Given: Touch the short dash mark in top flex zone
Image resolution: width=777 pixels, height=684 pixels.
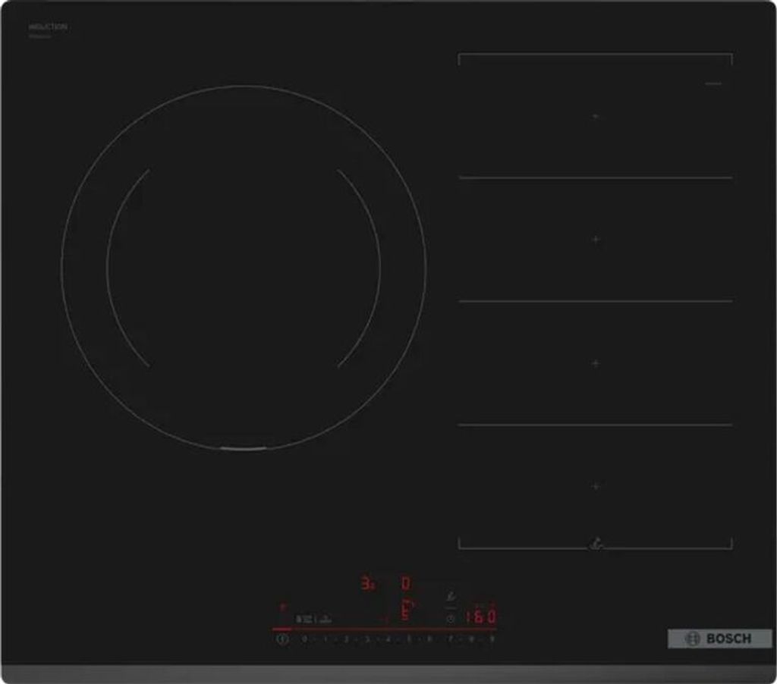Looking at the screenshot, I should [712, 83].
